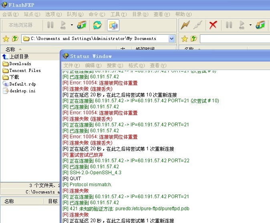The width and height of the screenshot is (270, 223).
Task: Pause the remote pane transfer
Action: (229, 25)
